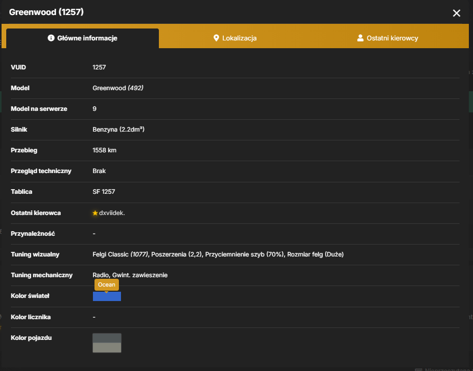The width and height of the screenshot is (473, 371).
Task: Click the Radio, Gwint. zawieszenie text
Action: [x=130, y=275]
